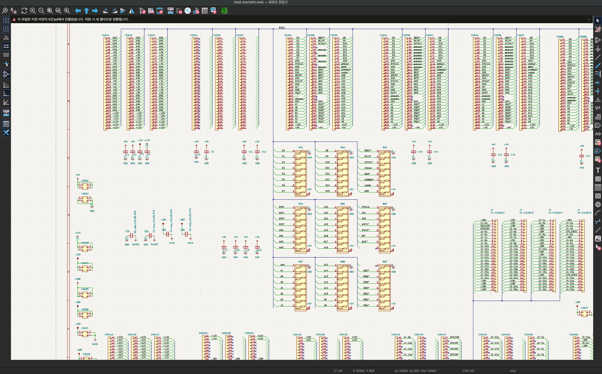Image resolution: width=602 pixels, height=374 pixels.
Task: Click Find and Replace icon
Action: [13, 11]
